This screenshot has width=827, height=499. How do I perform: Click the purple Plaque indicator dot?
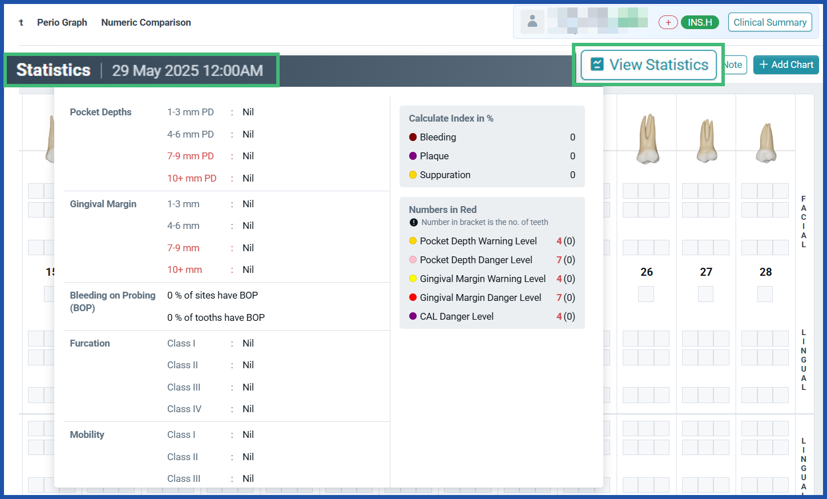tap(413, 156)
